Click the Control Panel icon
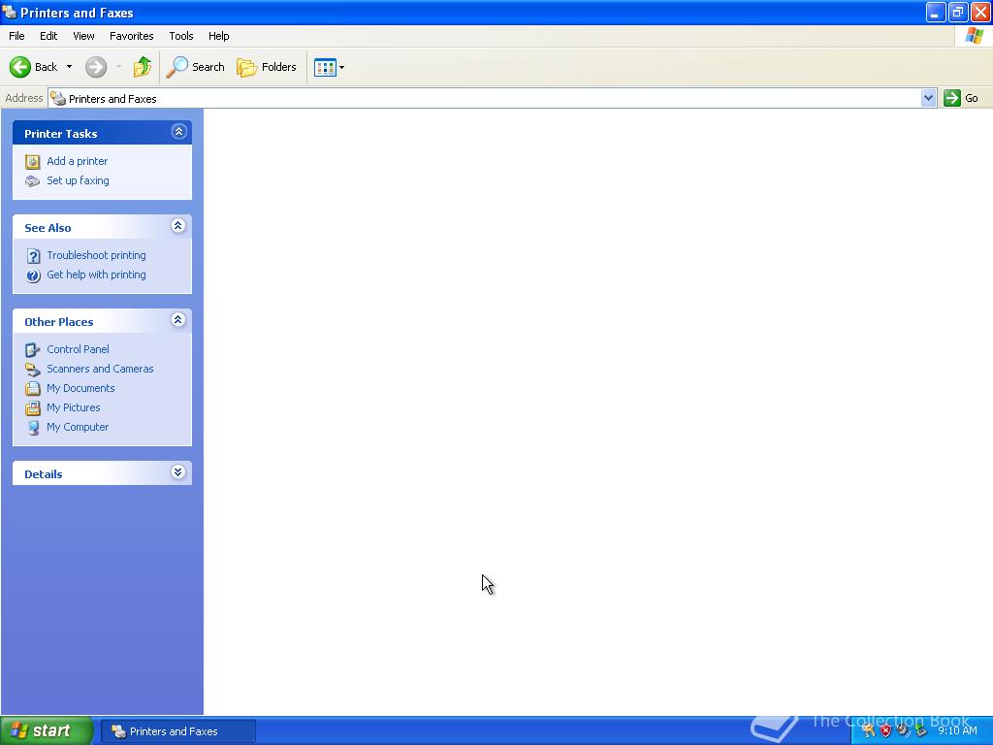Viewport: 993px width, 745px height. 32,349
